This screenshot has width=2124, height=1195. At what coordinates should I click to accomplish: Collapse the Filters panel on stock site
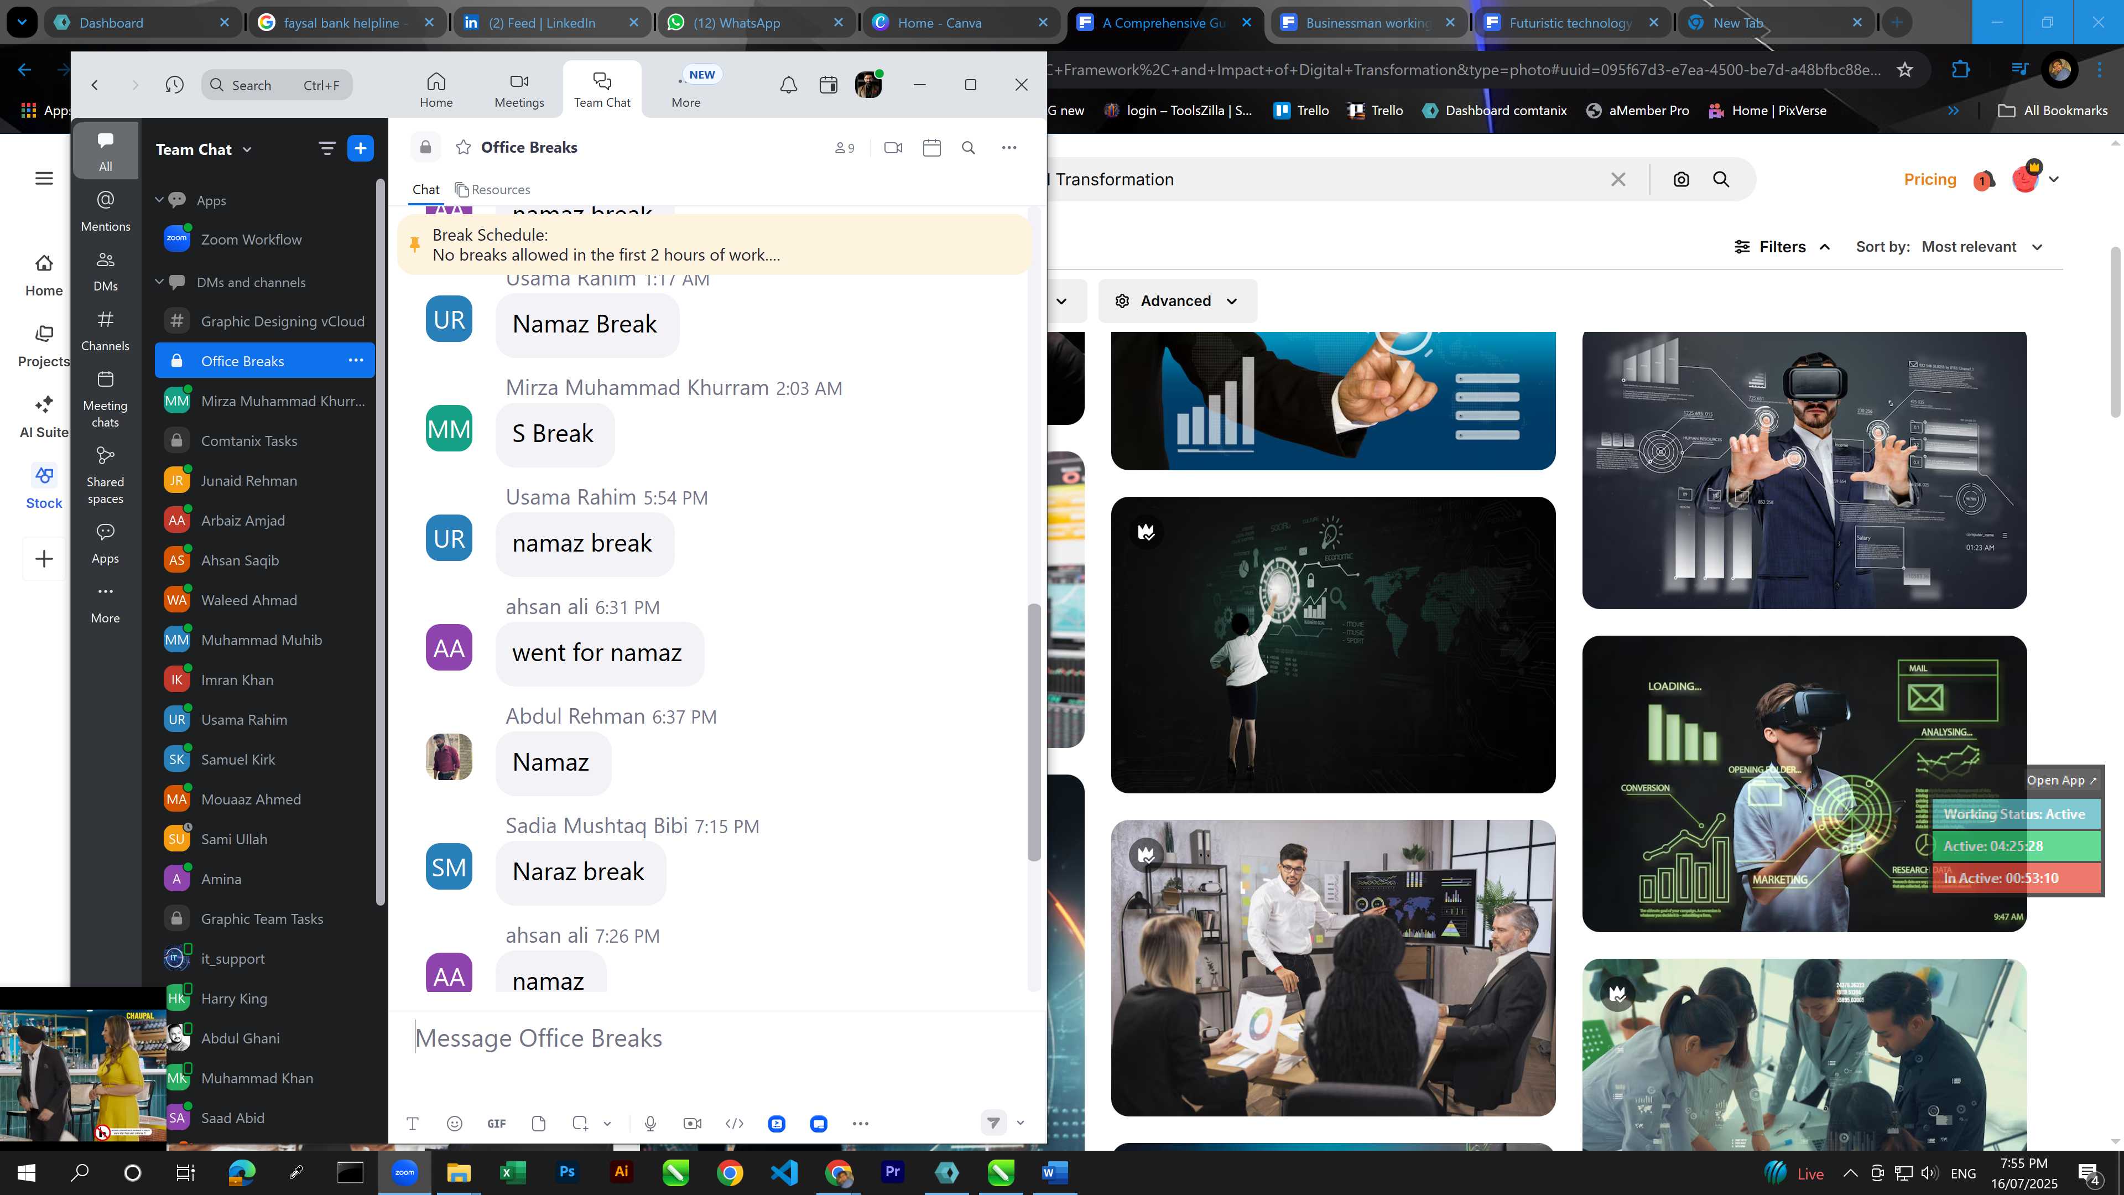(1783, 247)
